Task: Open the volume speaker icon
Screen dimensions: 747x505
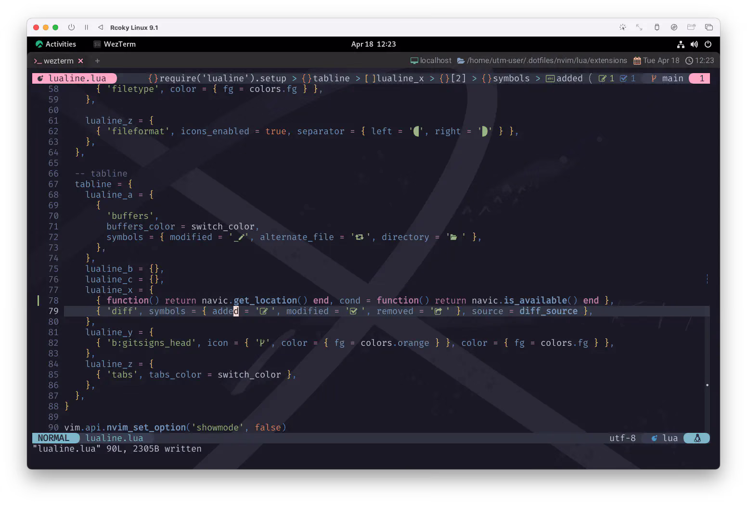Action: (694, 44)
